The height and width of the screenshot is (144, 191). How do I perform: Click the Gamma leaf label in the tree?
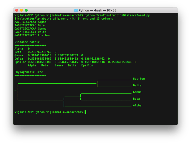[x=137, y=92]
